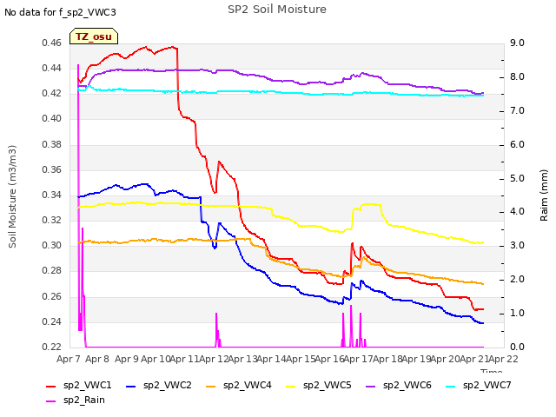Click the 0.46 left axis value
Image resolution: width=556 pixels, height=417 pixels.
52,43
